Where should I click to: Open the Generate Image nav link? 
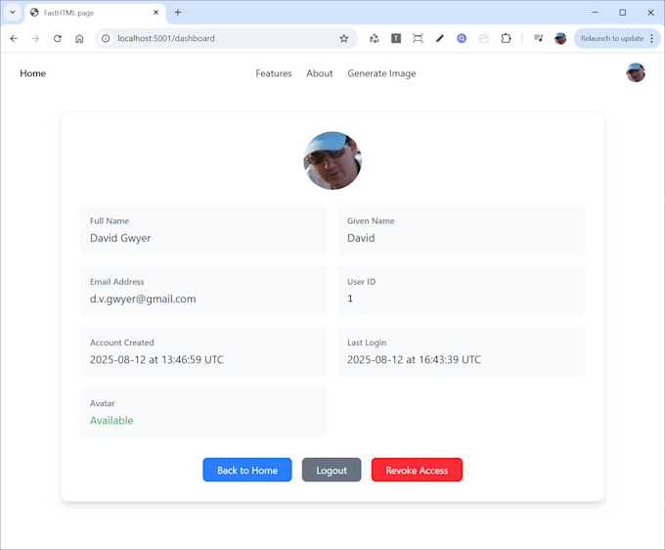click(381, 73)
